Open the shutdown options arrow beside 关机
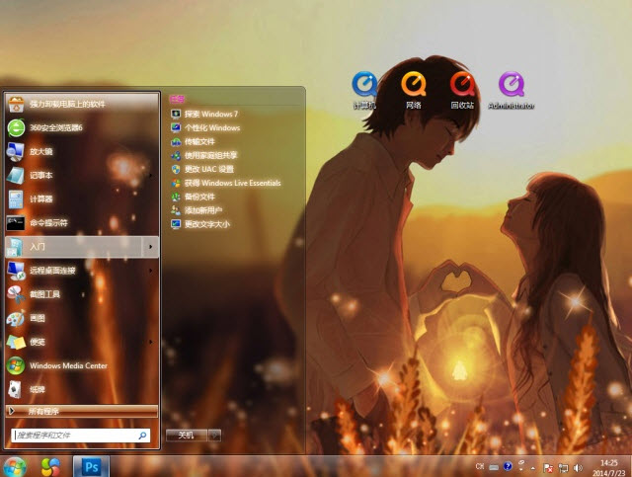The width and height of the screenshot is (632, 477). tap(214, 435)
